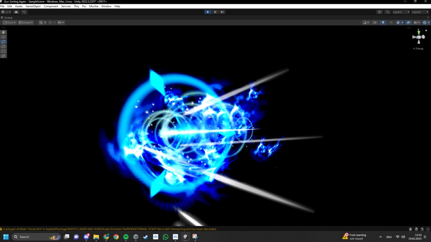This screenshot has height=242, width=431.
Task: Toggle scene lighting bulb
Action: click(x=383, y=23)
